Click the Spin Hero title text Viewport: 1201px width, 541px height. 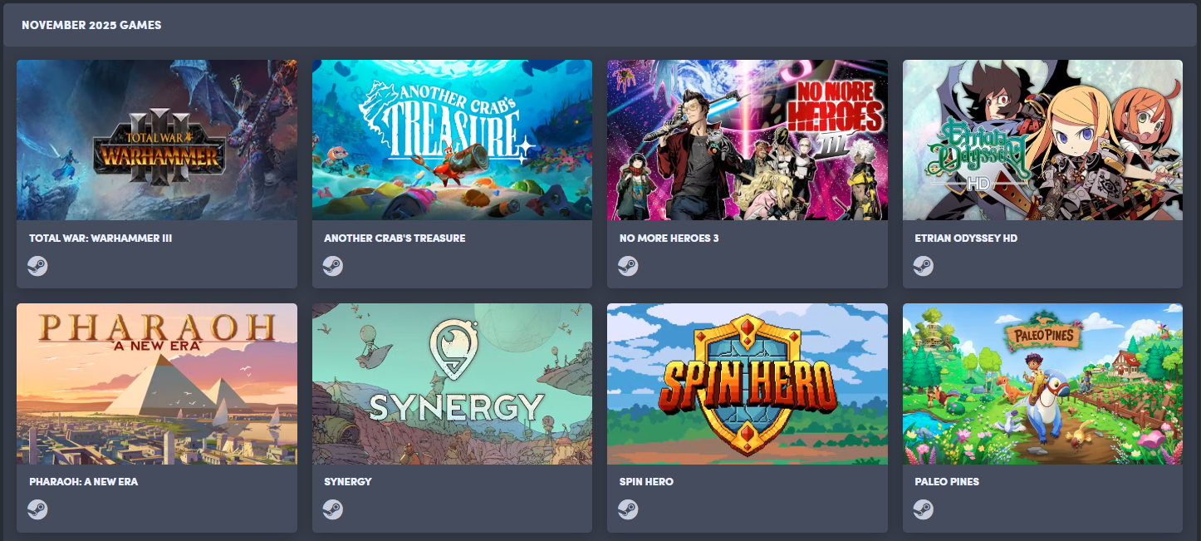click(x=646, y=482)
